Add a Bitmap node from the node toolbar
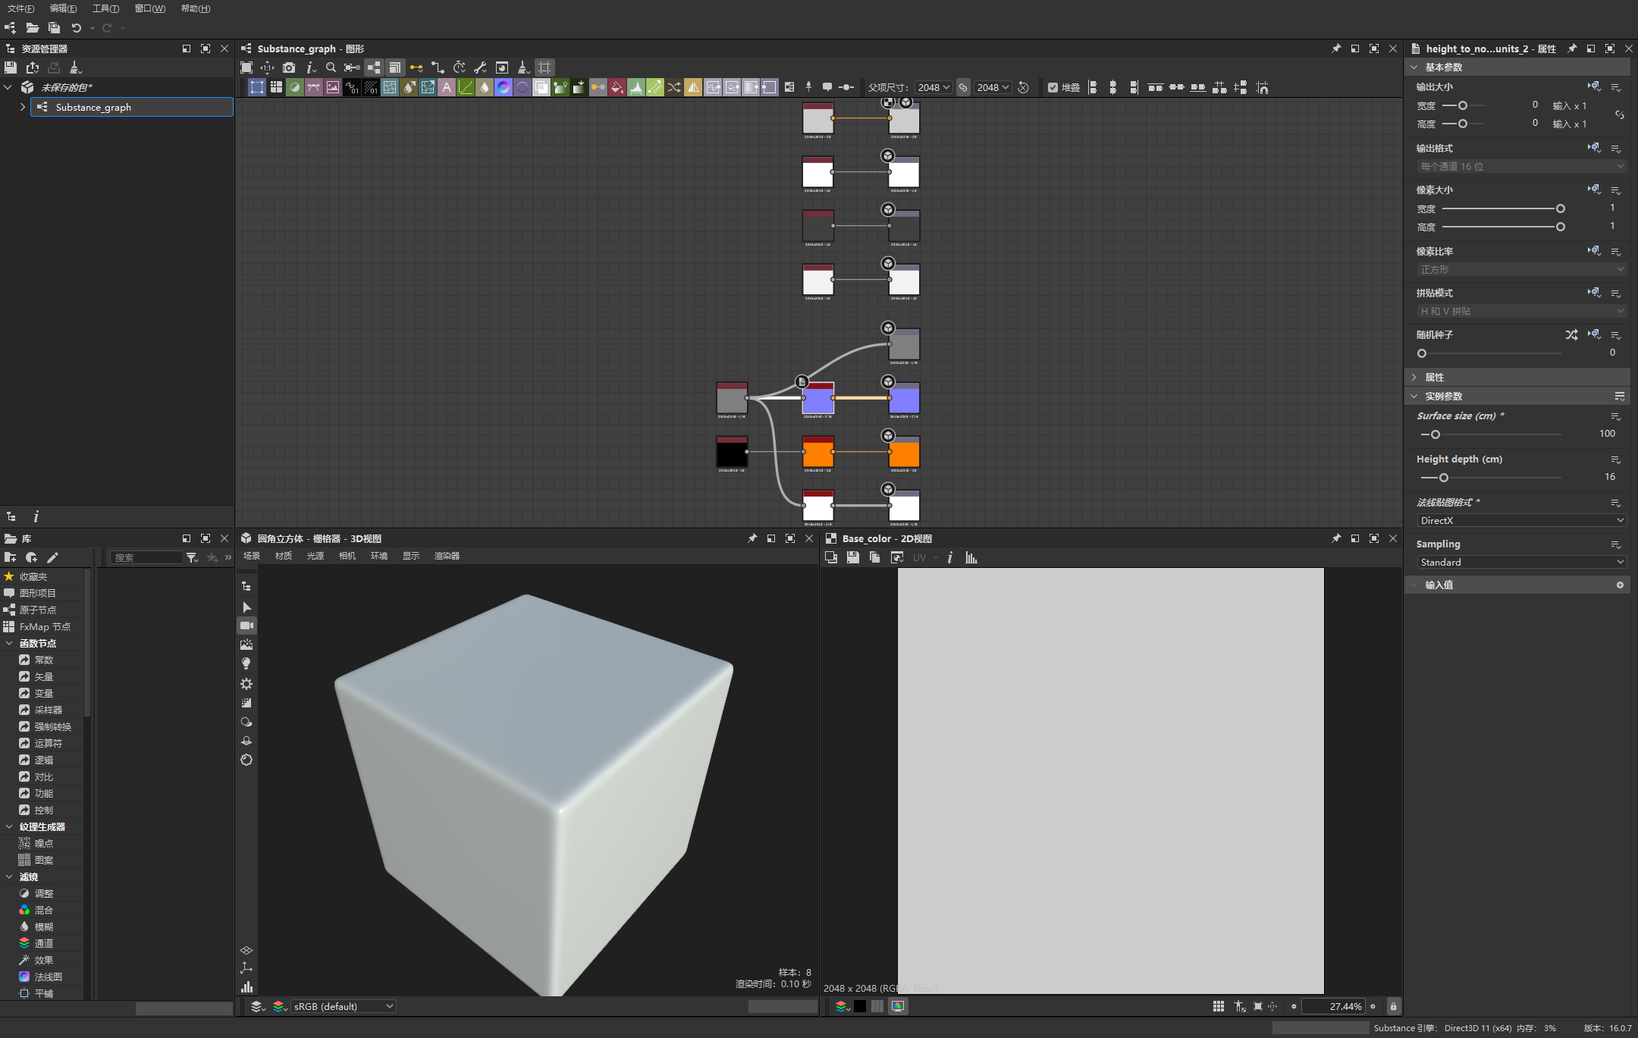This screenshot has width=1638, height=1038. pos(333,87)
